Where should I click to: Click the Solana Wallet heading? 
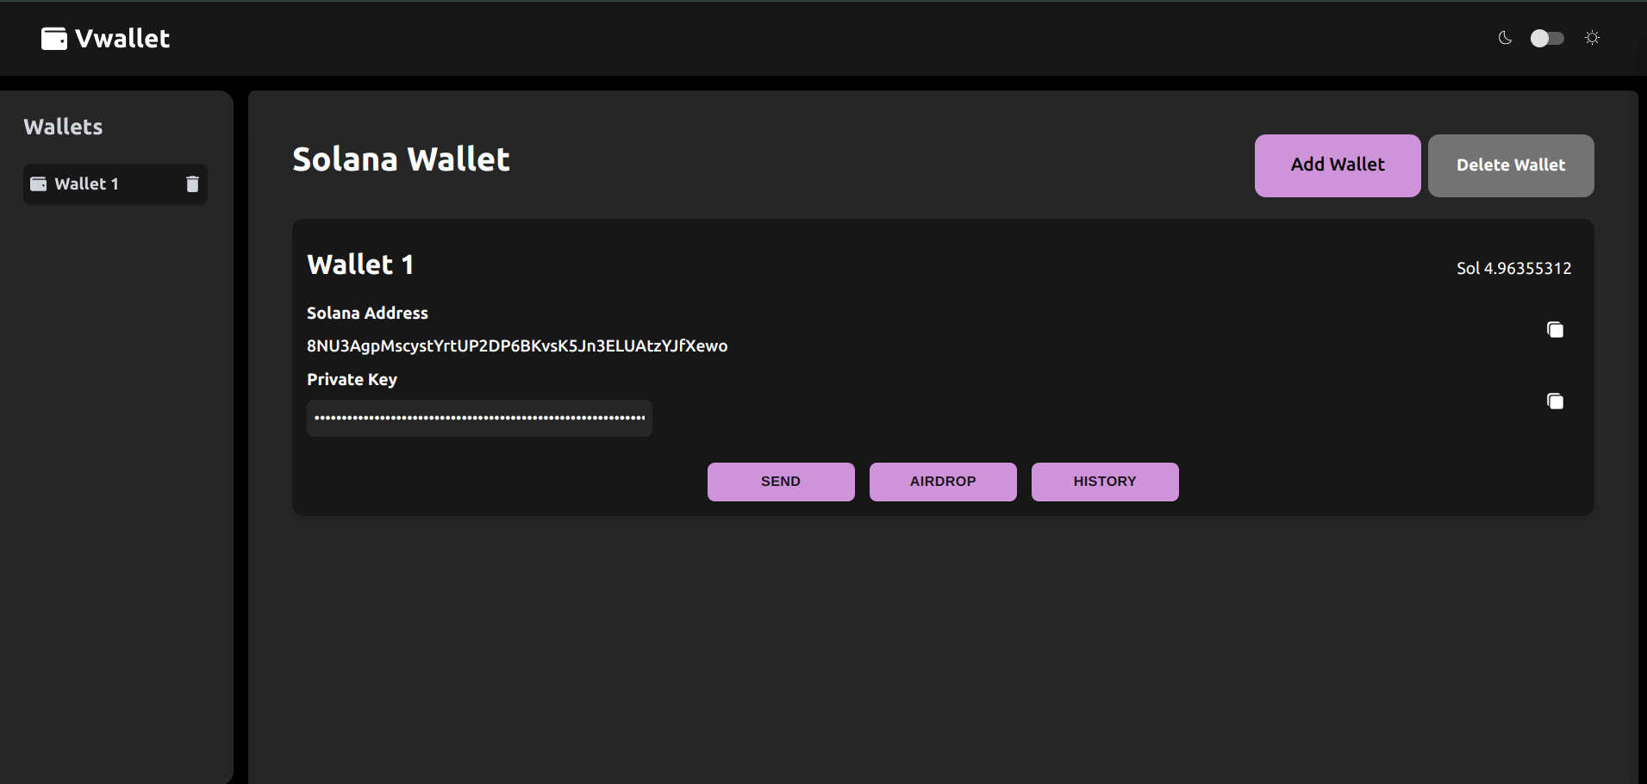[x=401, y=159]
